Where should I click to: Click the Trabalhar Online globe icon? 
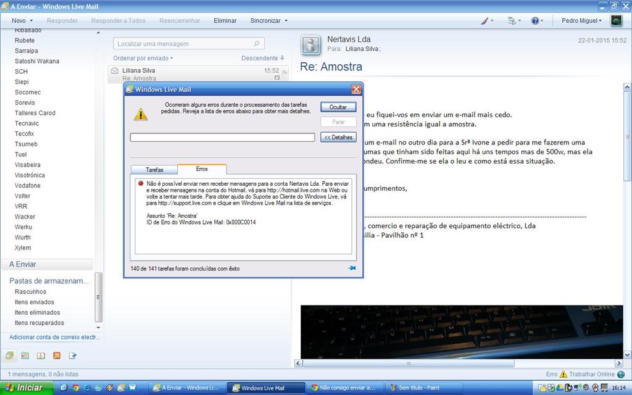621,374
